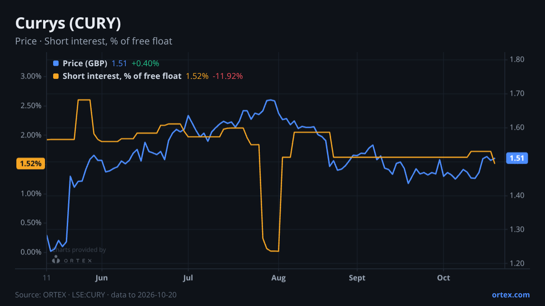The height and width of the screenshot is (306, 545).
Task: Click the 3.00% left axis label
Action: tap(31, 76)
